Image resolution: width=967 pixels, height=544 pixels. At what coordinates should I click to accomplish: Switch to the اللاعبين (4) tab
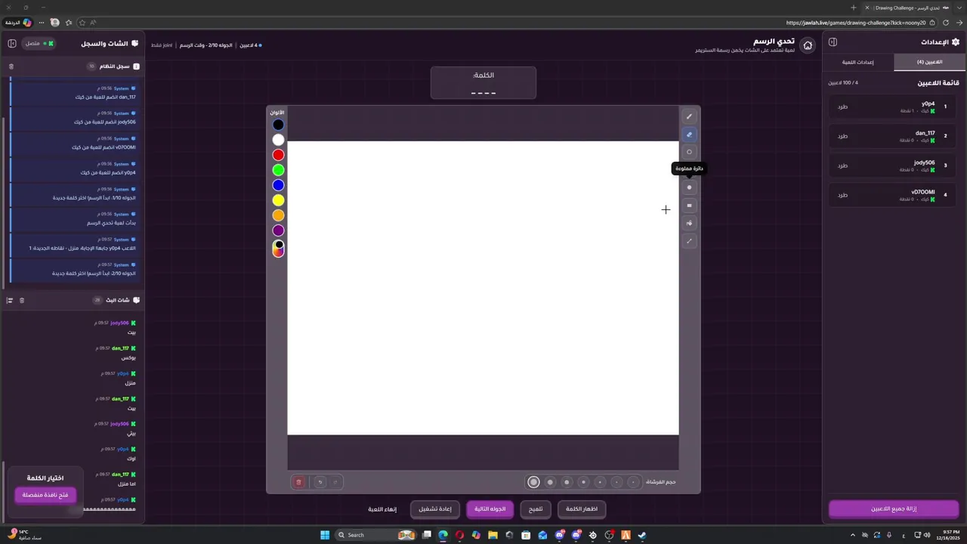(930, 62)
